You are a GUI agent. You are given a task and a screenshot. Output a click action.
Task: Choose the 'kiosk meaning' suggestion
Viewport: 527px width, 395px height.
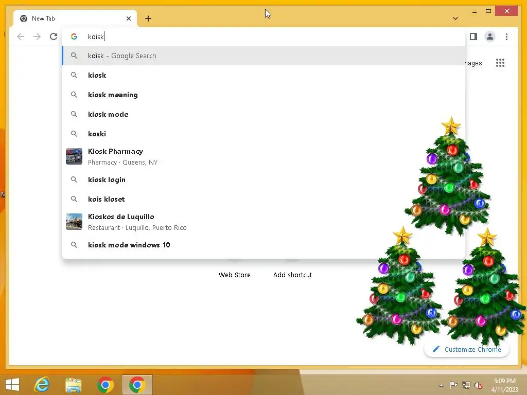(263, 95)
